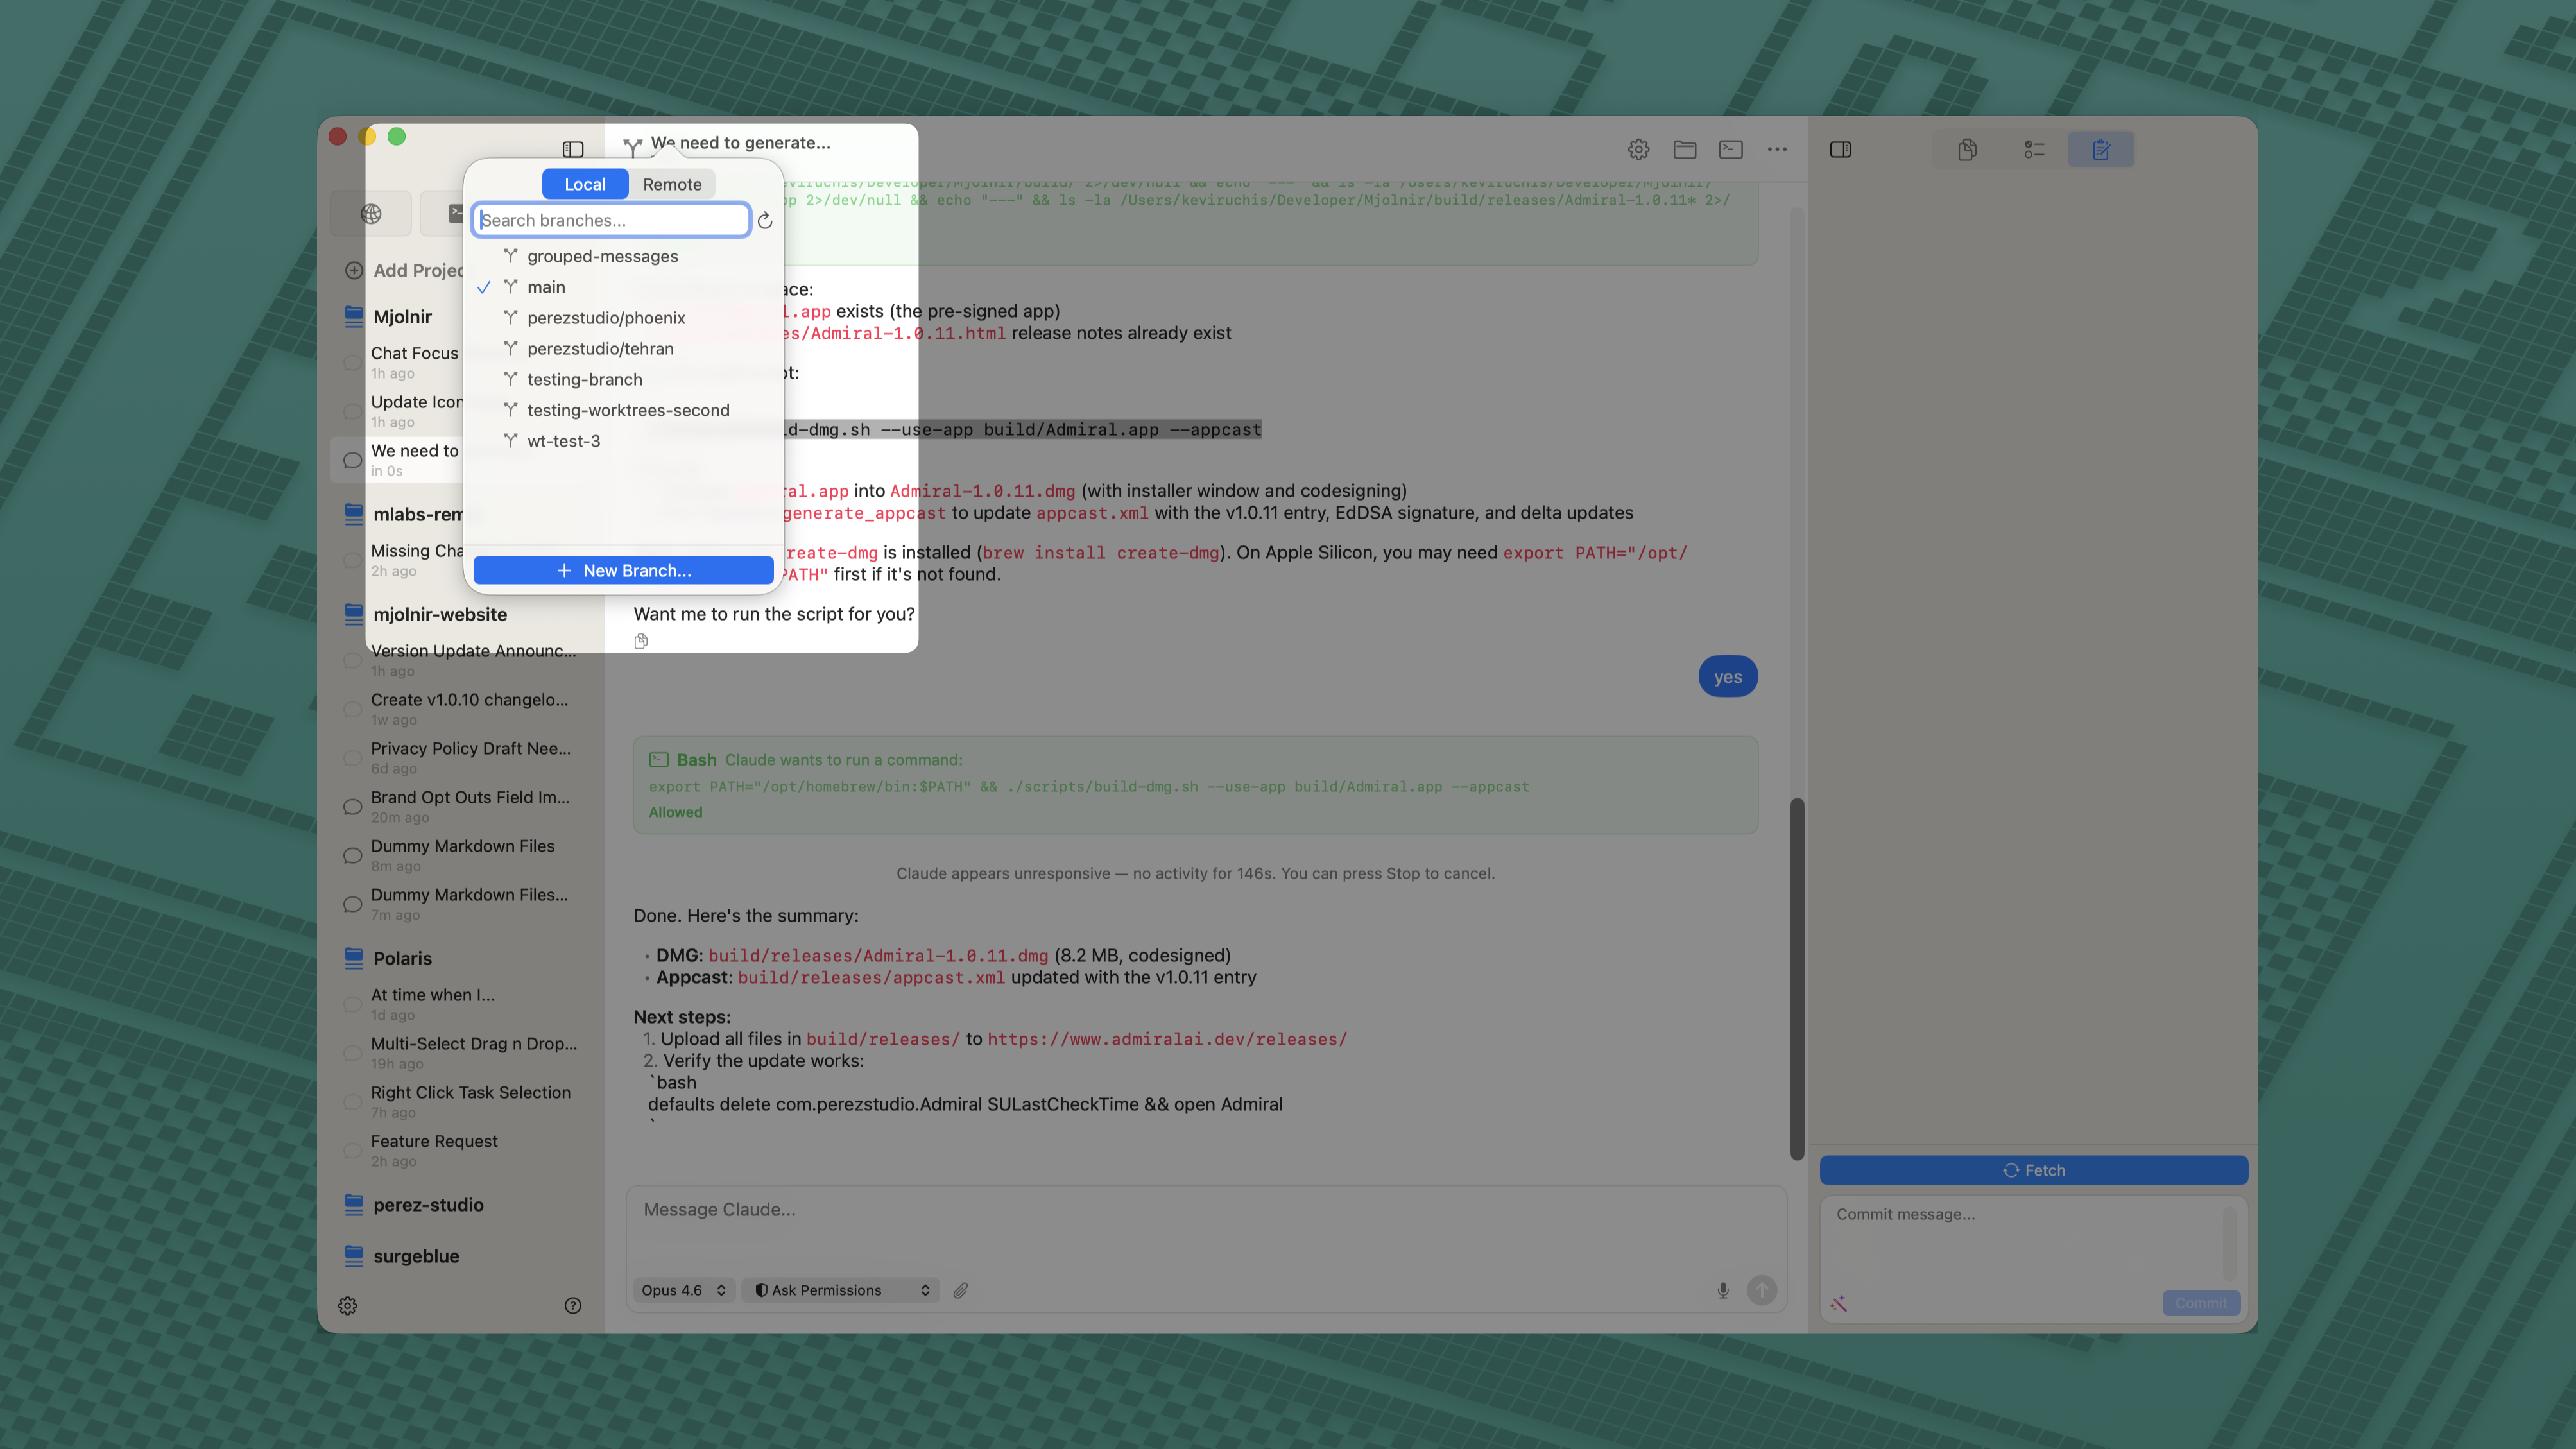
Task: Select the file changes icon in right toolbar
Action: (x=1967, y=148)
